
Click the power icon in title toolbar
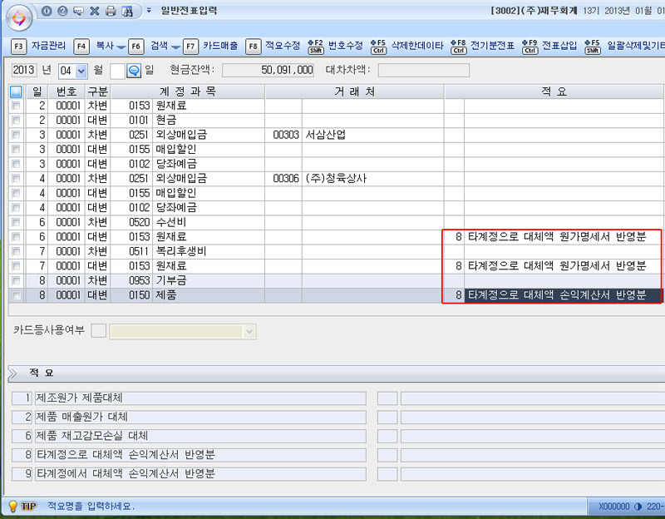pyautogui.click(x=47, y=11)
